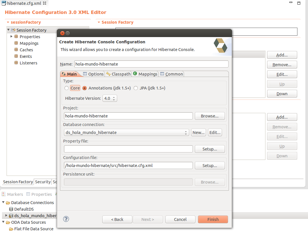Close the wizard dialog window
Viewport: 308px width, 232px height.
pos(62,33)
